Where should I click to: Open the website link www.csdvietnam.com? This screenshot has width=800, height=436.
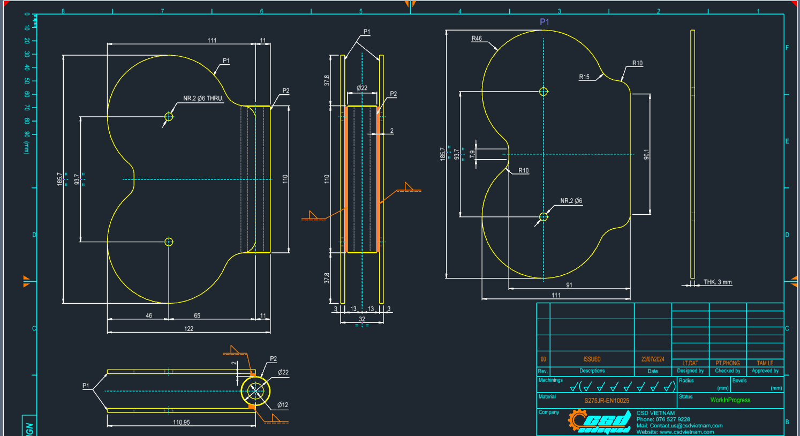click(x=686, y=431)
